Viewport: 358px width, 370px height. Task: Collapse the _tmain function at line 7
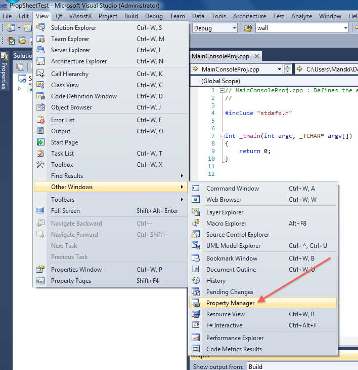[x=222, y=136]
